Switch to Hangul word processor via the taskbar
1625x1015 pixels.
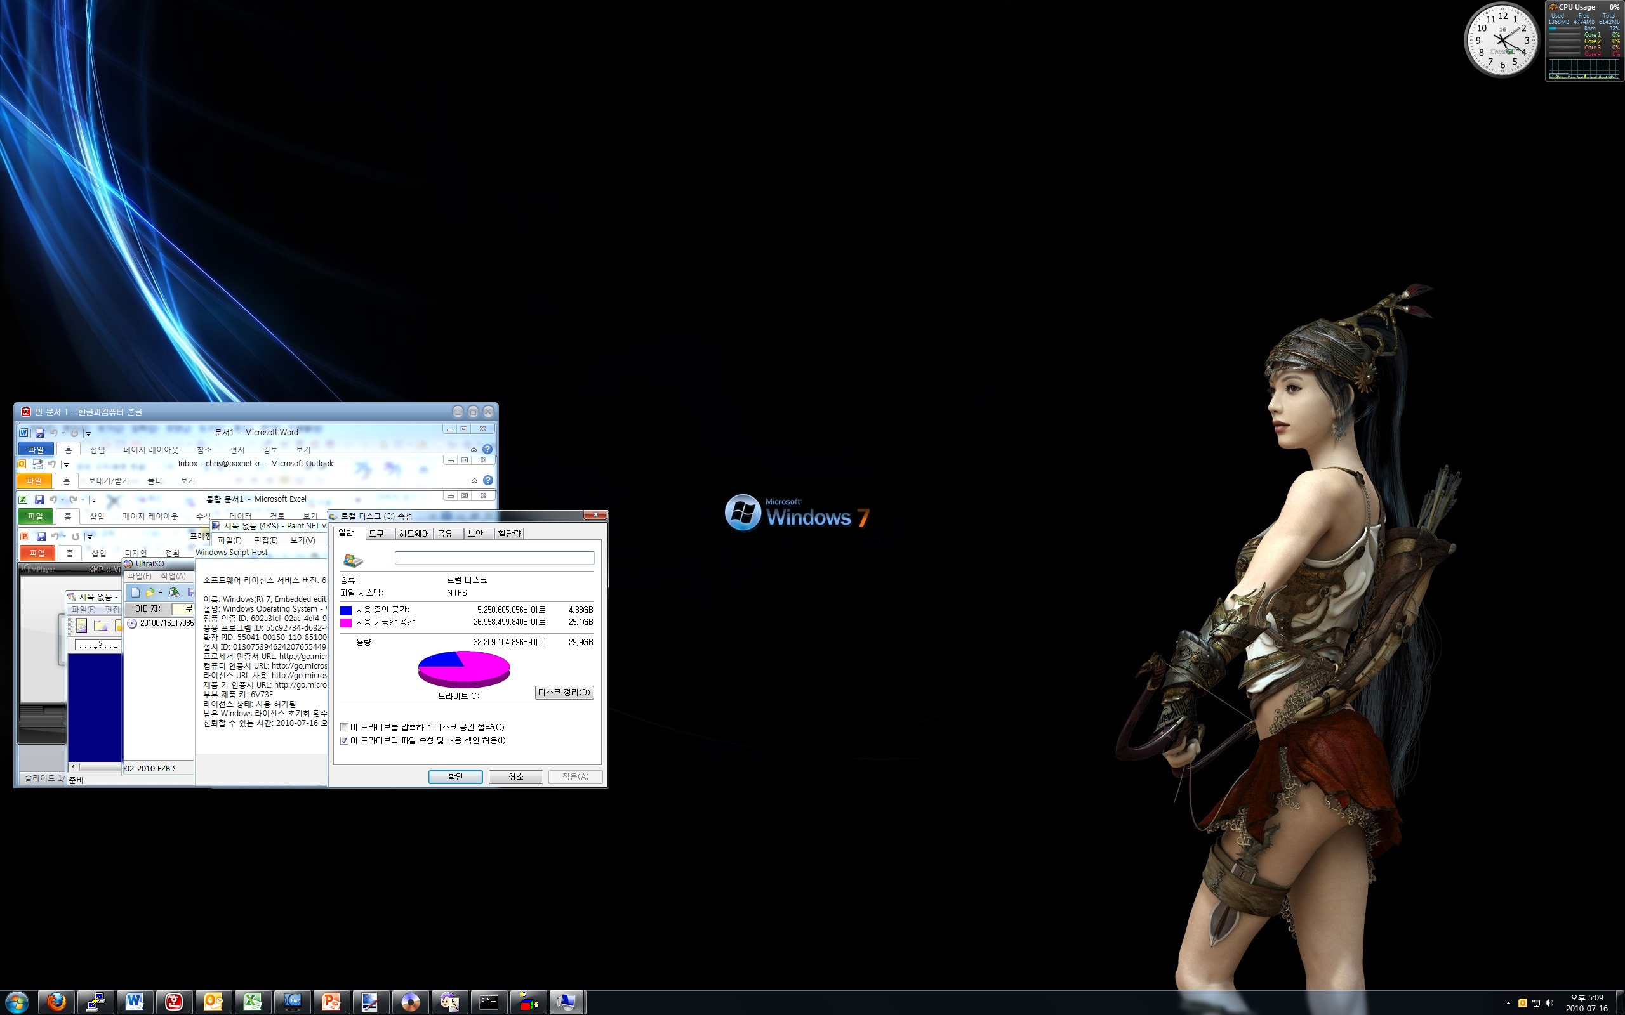174,1002
